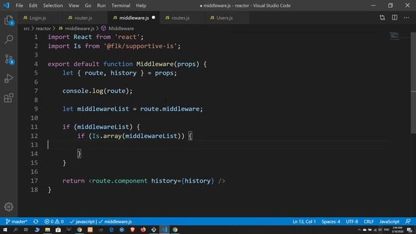The height and width of the screenshot is (234, 416).
Task: Click the editor vertical scrollbar
Action: point(413,83)
